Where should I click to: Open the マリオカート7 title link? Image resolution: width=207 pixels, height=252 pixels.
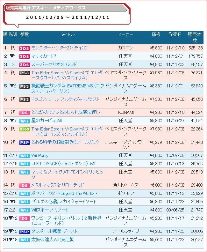(x=44, y=56)
